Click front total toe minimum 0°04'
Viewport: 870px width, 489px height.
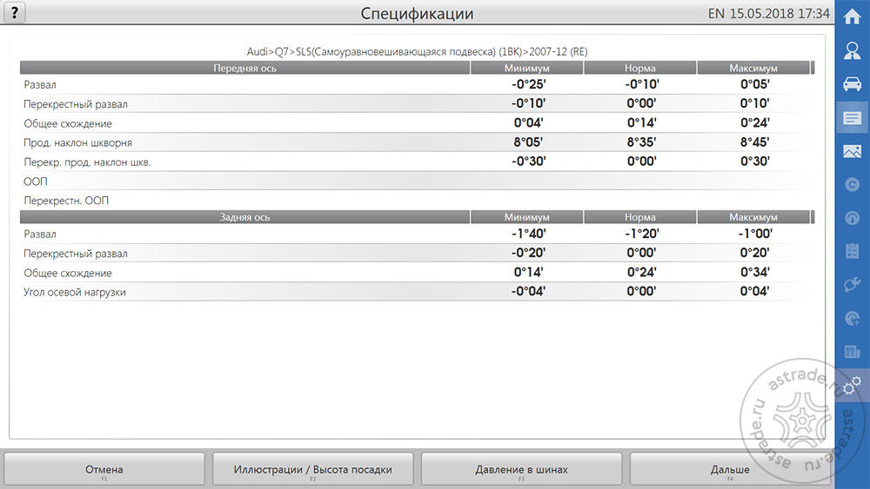pos(528,123)
